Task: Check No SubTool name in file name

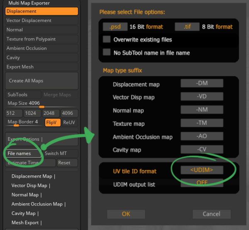Action: tap(107, 52)
